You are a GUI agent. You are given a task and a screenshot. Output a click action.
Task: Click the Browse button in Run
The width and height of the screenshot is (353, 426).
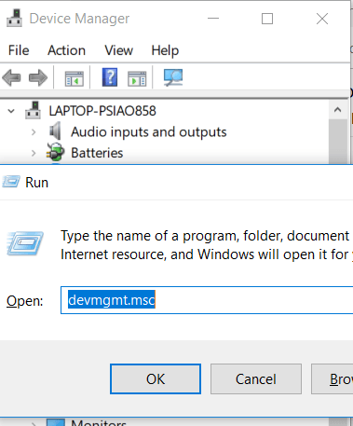click(x=332, y=379)
